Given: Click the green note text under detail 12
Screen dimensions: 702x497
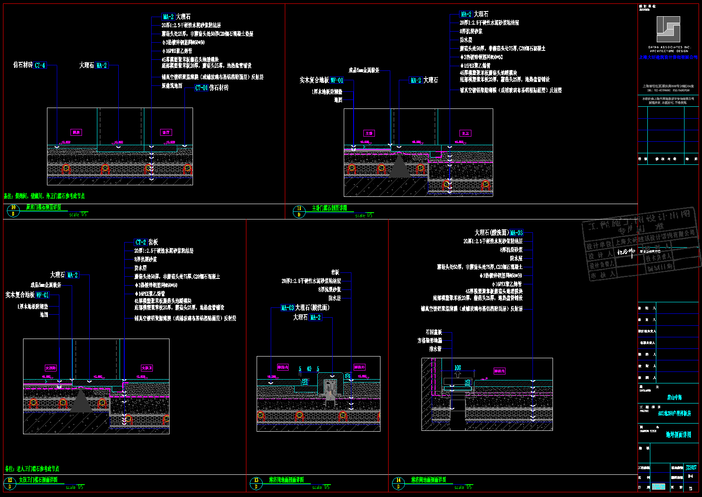Looking at the screenshot, I should pyautogui.click(x=32, y=469).
